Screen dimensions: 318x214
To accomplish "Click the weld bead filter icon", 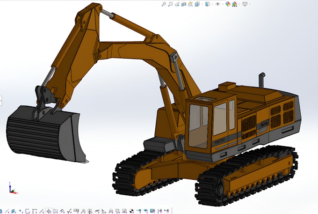I will point(103,211).
